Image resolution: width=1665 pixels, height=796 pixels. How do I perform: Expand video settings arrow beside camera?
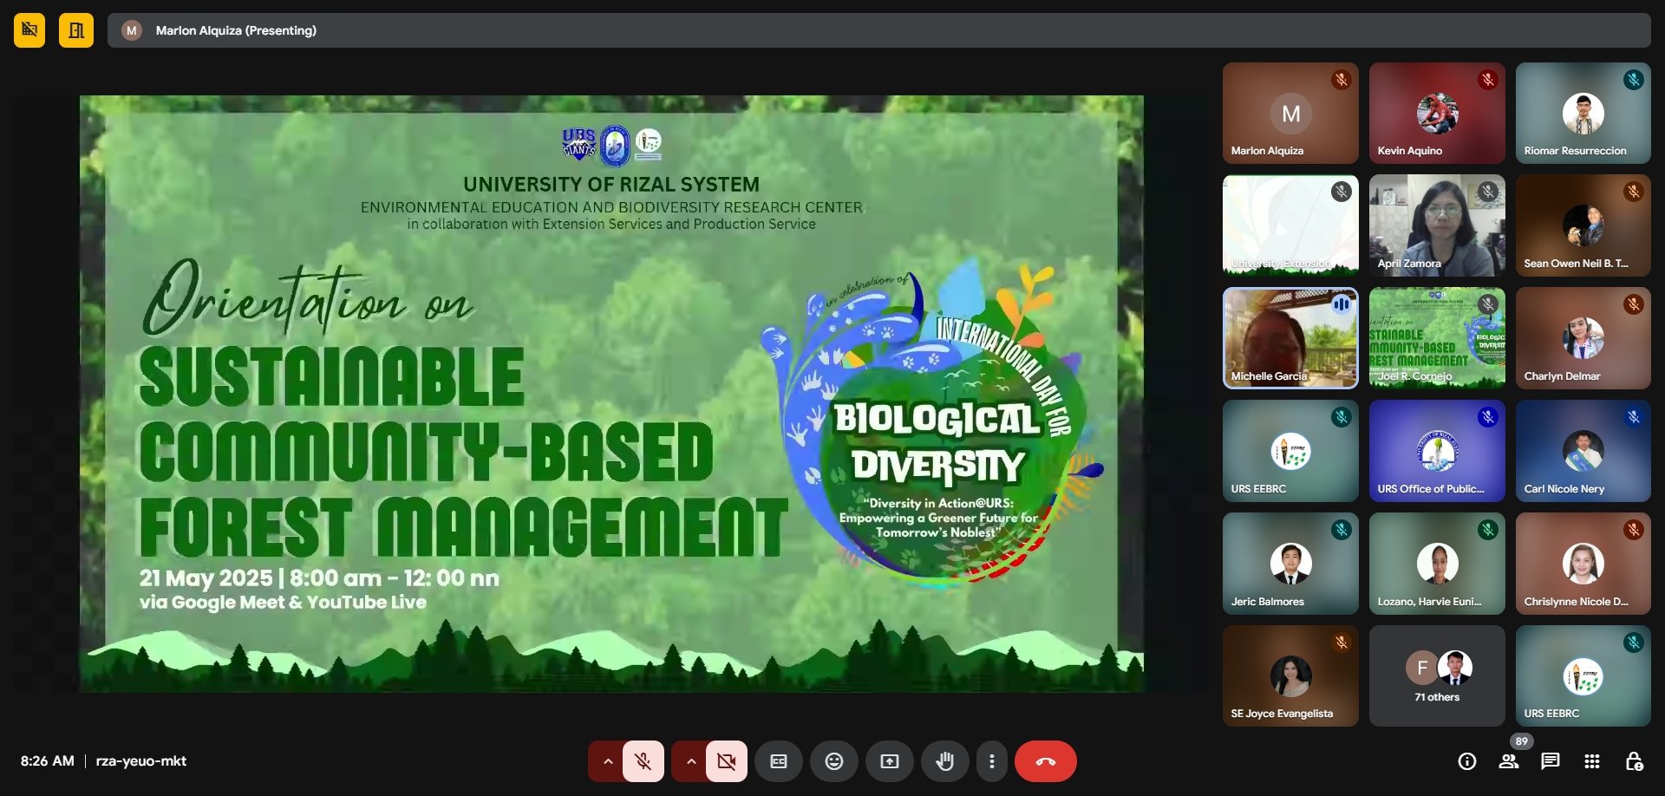691,761
